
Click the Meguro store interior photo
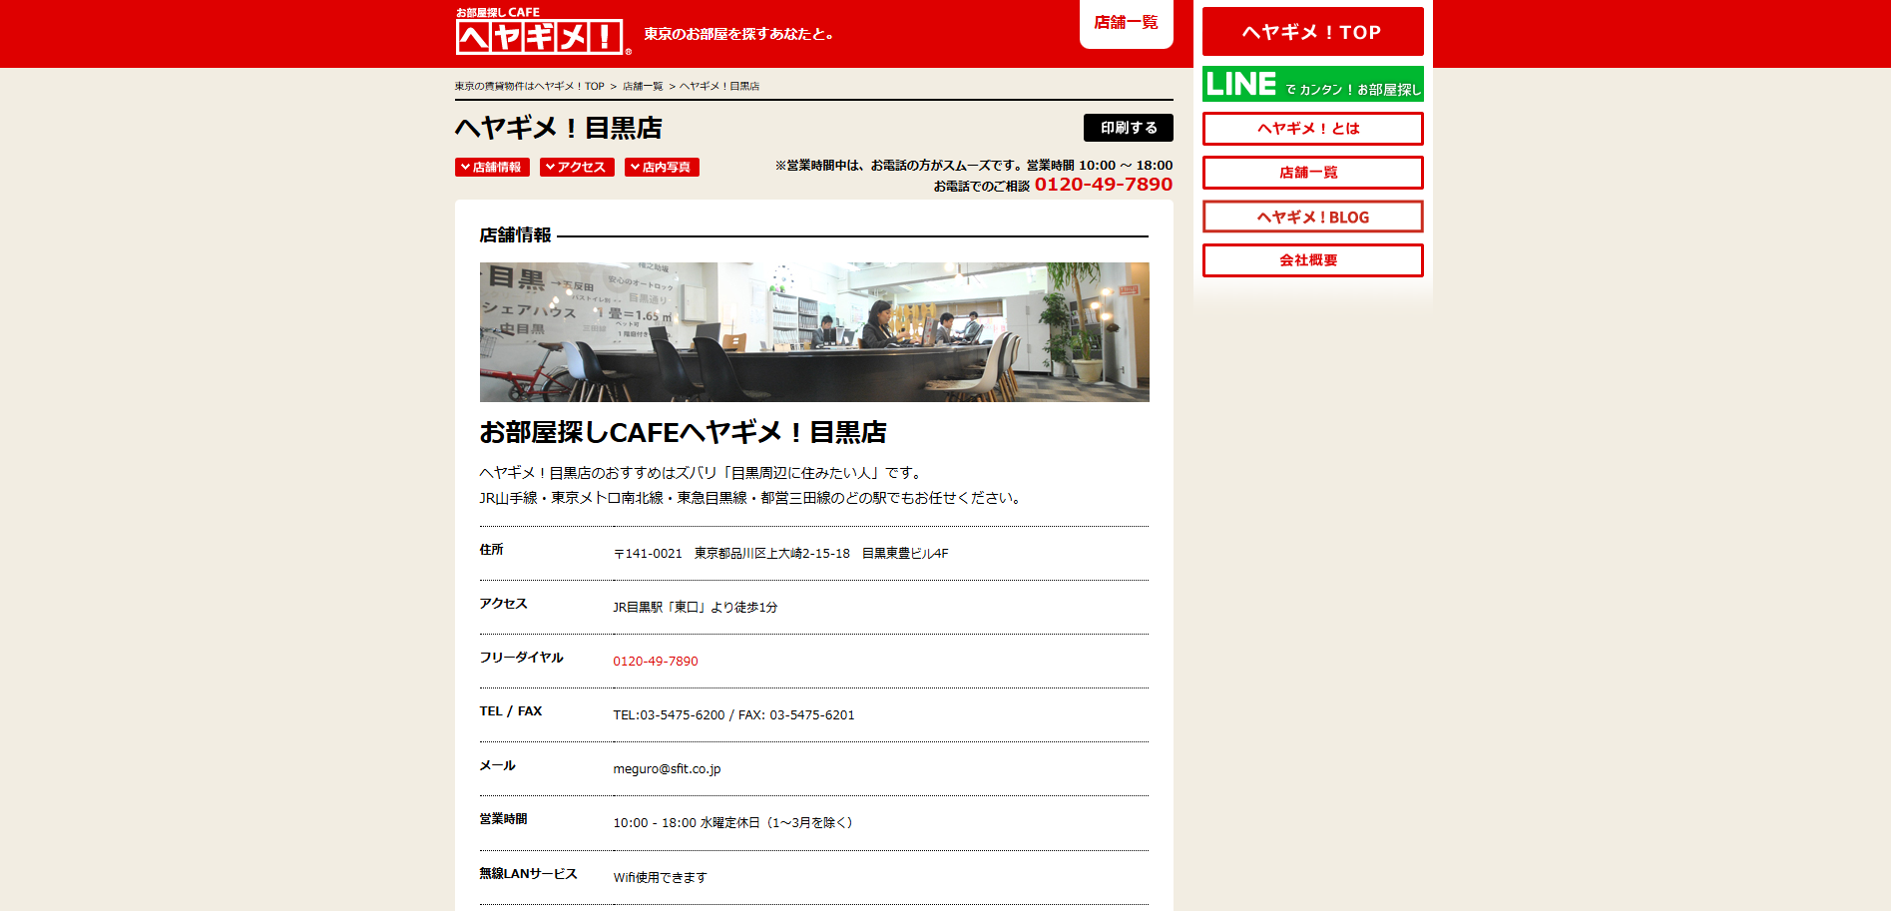point(814,332)
